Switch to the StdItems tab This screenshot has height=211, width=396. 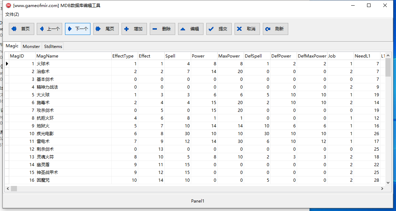(53, 47)
